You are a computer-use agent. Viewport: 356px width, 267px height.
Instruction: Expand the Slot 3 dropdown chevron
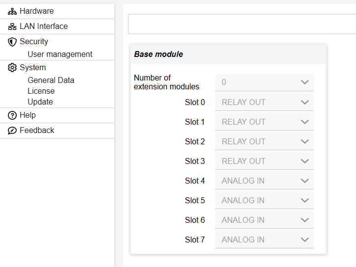click(304, 161)
